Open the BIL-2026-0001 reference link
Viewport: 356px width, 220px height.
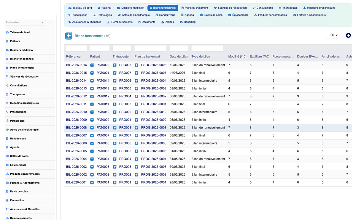(76, 182)
